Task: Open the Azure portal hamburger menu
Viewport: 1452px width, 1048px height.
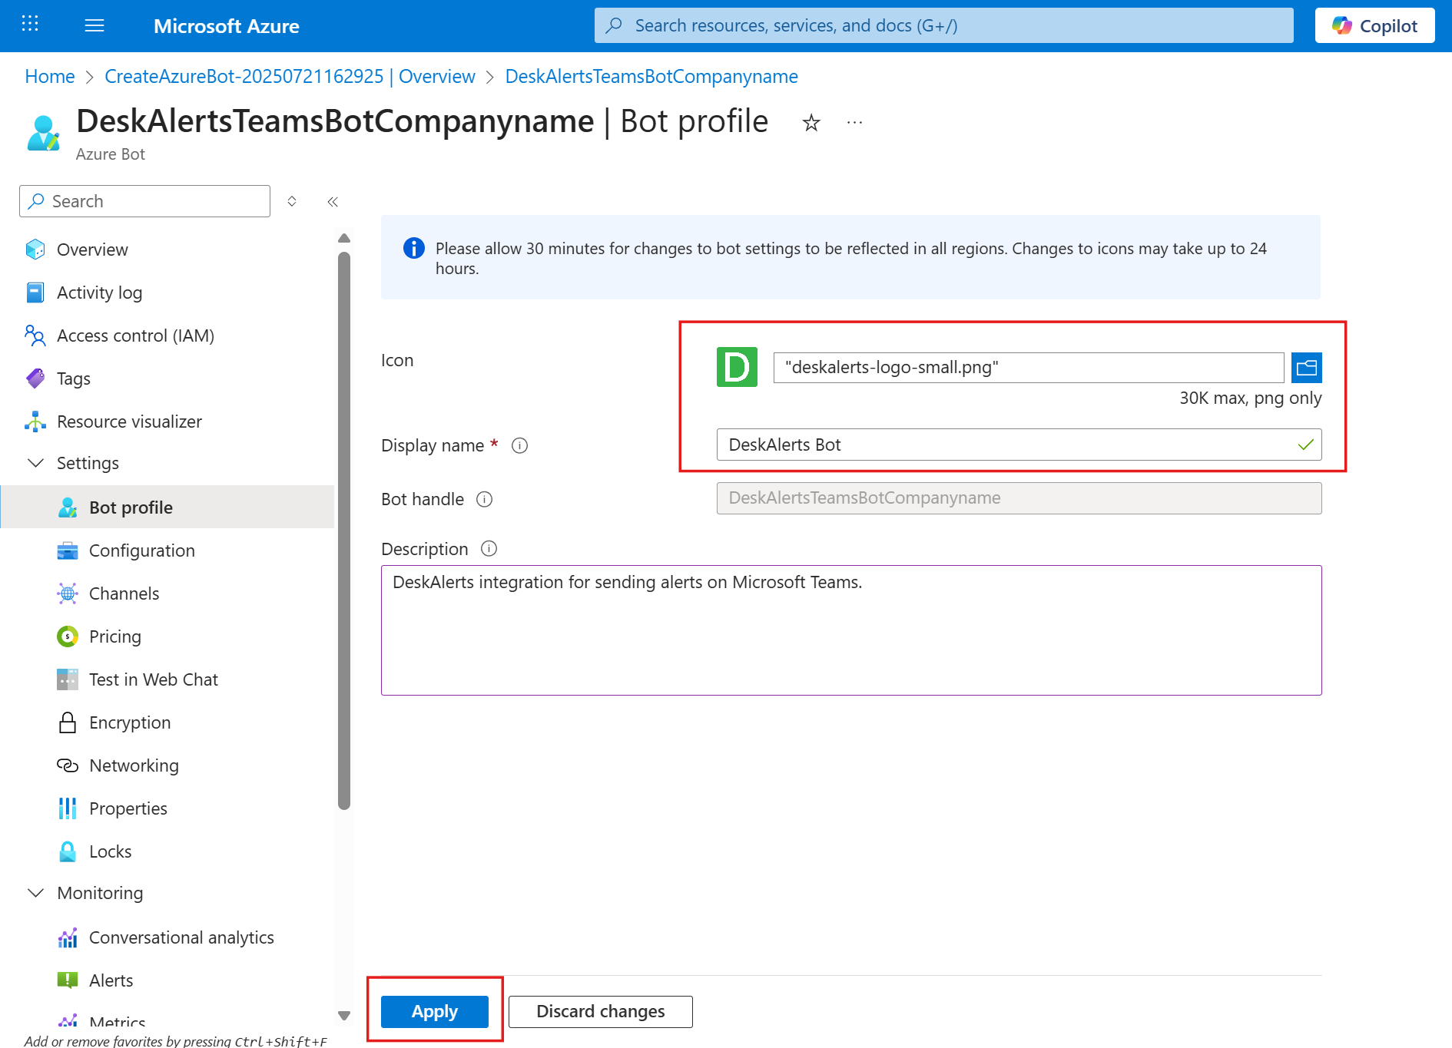Action: [x=94, y=26]
